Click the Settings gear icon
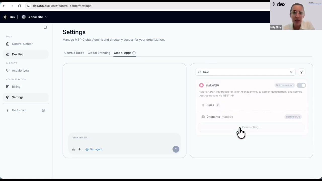This screenshot has width=322, height=181. pos(8,97)
